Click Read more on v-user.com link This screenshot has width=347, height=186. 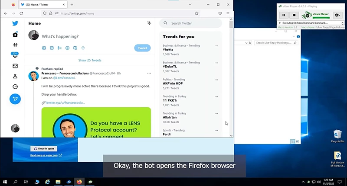click(46, 155)
